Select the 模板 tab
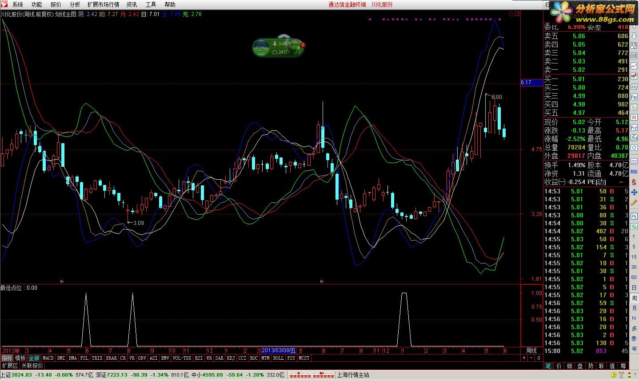Viewport: 639px width, 381px height. pyautogui.click(x=20, y=358)
